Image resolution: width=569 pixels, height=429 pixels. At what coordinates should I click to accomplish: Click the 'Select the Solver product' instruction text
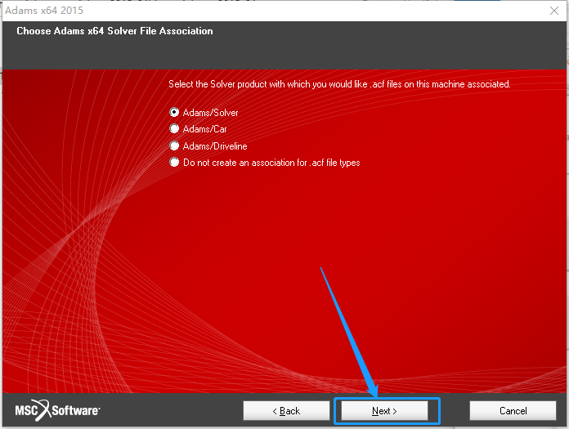click(x=339, y=84)
